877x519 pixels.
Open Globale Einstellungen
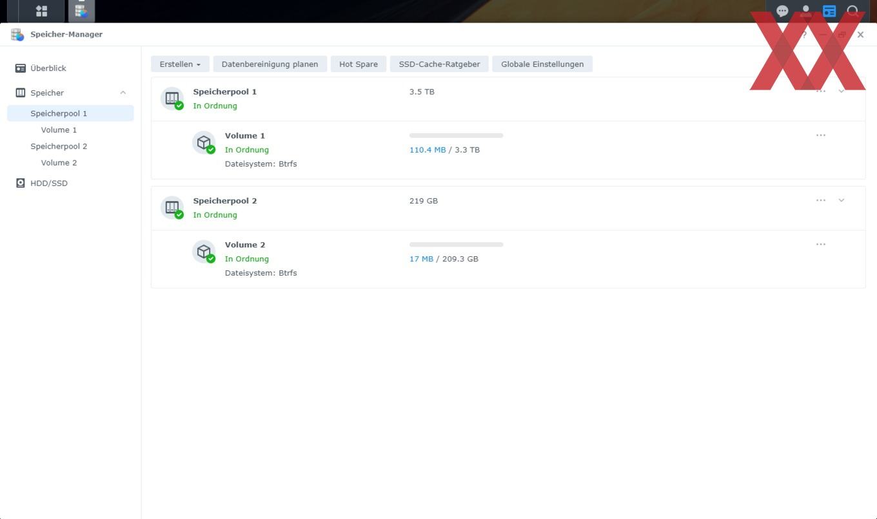tap(542, 64)
